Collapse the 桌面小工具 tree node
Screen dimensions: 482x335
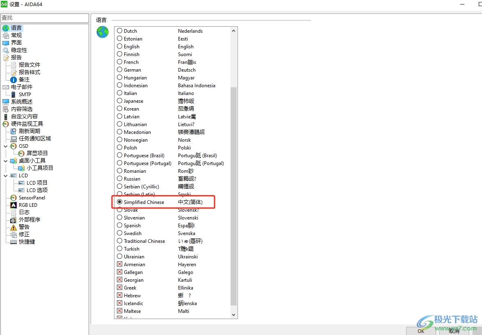click(5, 161)
